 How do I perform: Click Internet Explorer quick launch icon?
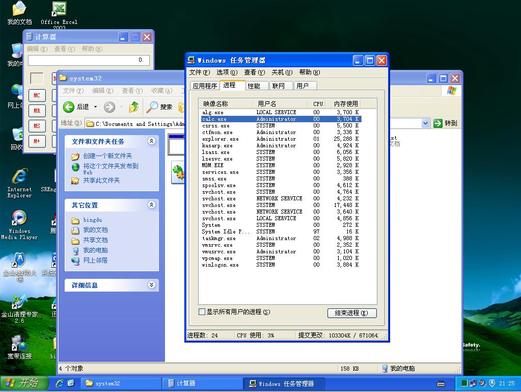click(x=60, y=383)
